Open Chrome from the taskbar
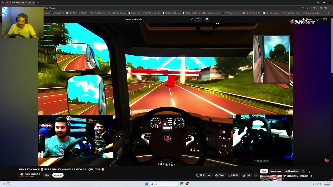 pyautogui.click(x=181, y=184)
